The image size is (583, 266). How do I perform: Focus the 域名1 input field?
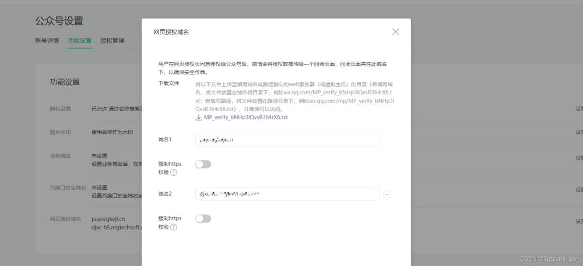point(287,140)
